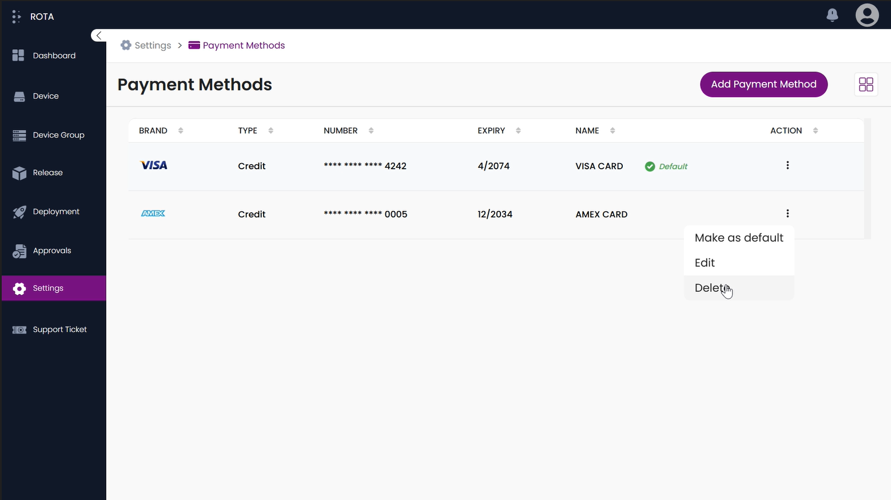This screenshot has height=500, width=891.
Task: Click the Device Group sidebar icon
Action: point(19,134)
